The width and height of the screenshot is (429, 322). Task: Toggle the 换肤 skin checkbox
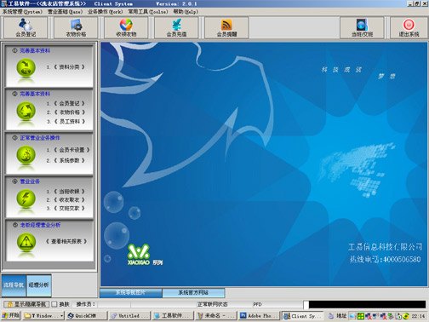coord(54,304)
